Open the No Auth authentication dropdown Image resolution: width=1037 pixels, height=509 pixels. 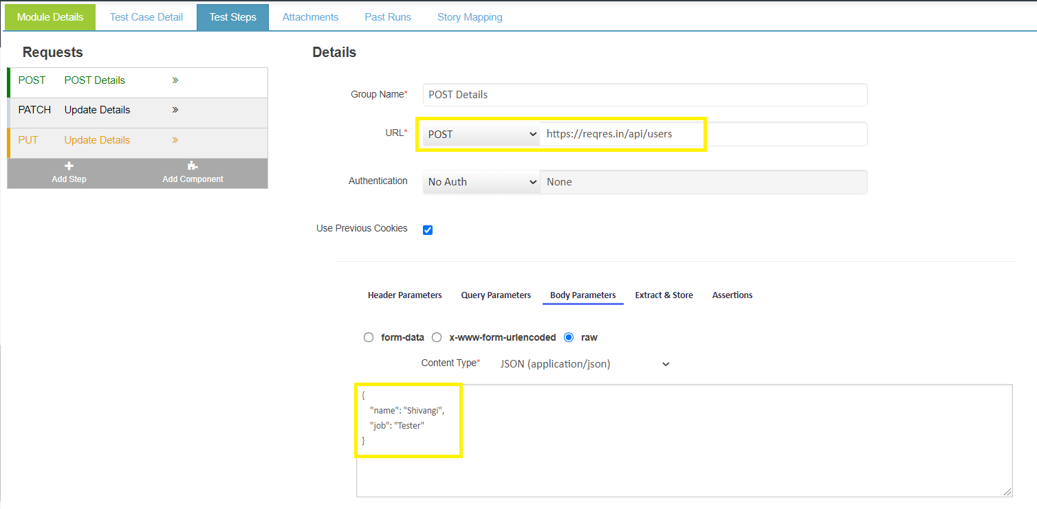coord(481,182)
